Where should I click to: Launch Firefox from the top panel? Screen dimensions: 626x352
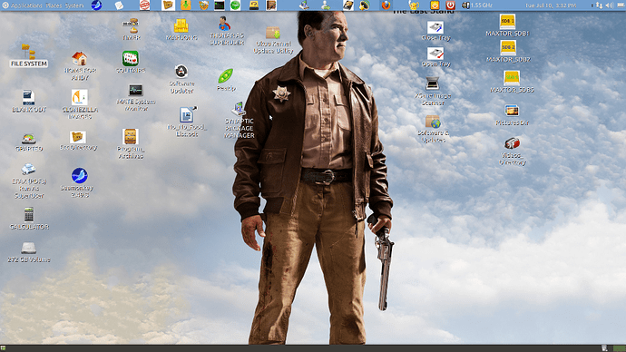pos(386,5)
